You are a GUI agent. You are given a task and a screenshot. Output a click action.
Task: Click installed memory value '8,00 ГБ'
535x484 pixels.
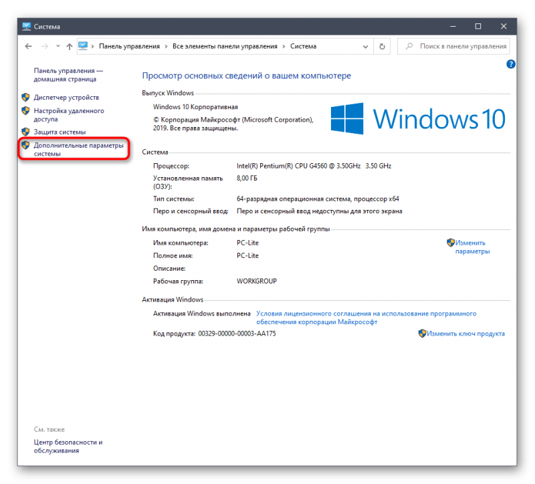click(x=247, y=178)
